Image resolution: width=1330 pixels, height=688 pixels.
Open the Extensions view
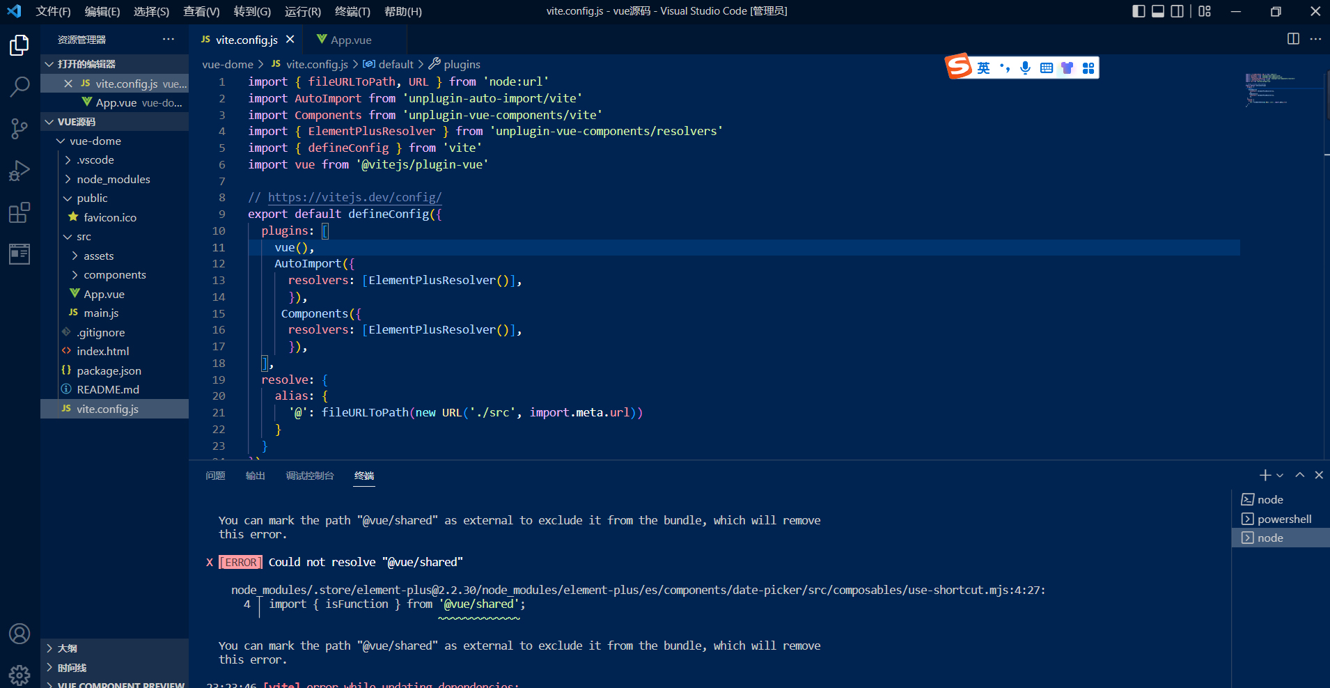tap(19, 212)
